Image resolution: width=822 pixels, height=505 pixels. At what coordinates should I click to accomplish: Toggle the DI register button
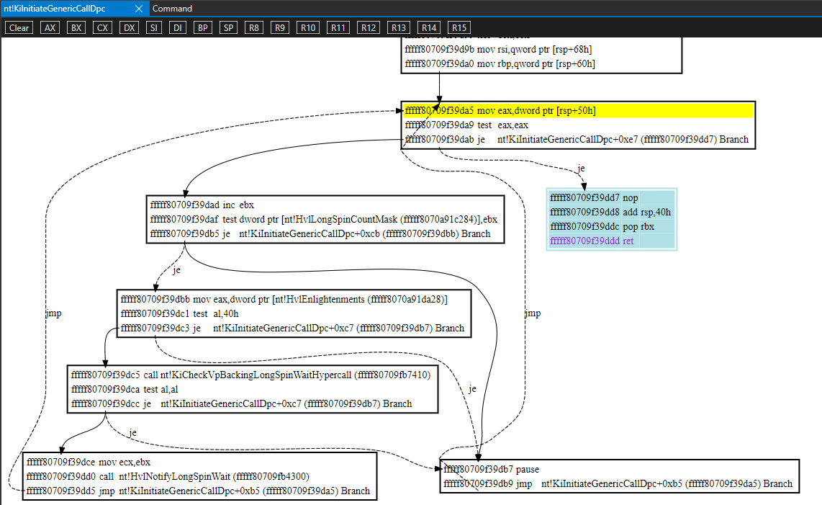(178, 27)
